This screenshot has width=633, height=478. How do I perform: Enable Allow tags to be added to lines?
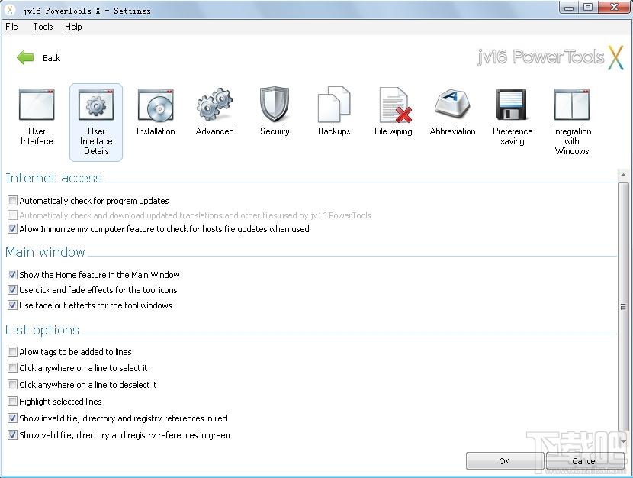12,351
